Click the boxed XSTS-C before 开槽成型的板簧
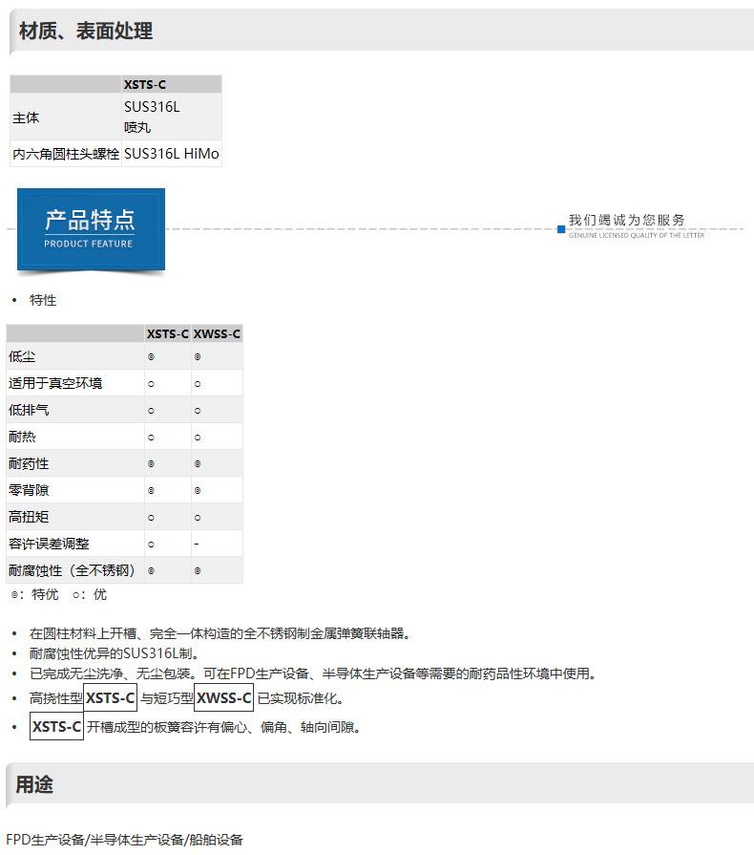Image resolution: width=754 pixels, height=855 pixels. tap(57, 727)
